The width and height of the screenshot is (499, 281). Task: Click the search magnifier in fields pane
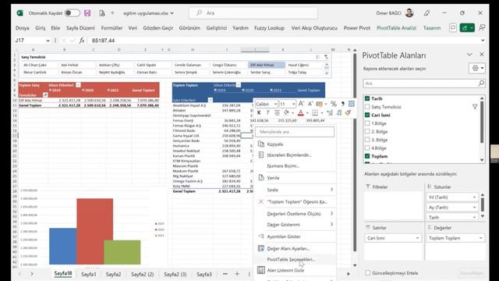[481, 84]
